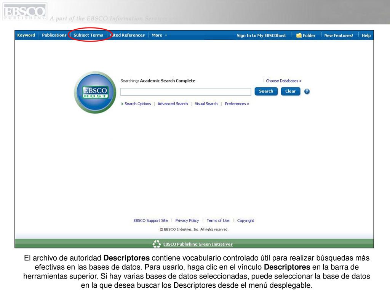Open Cited References in toolbar
390x293 pixels.
127,35
